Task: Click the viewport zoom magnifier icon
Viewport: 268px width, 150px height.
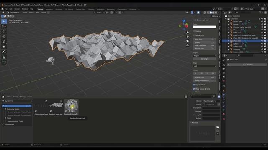Action: pos(188,32)
